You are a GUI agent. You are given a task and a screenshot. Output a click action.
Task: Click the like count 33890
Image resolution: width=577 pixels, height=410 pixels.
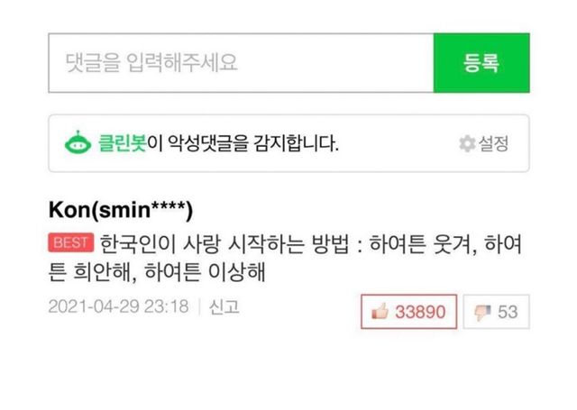[x=420, y=312]
